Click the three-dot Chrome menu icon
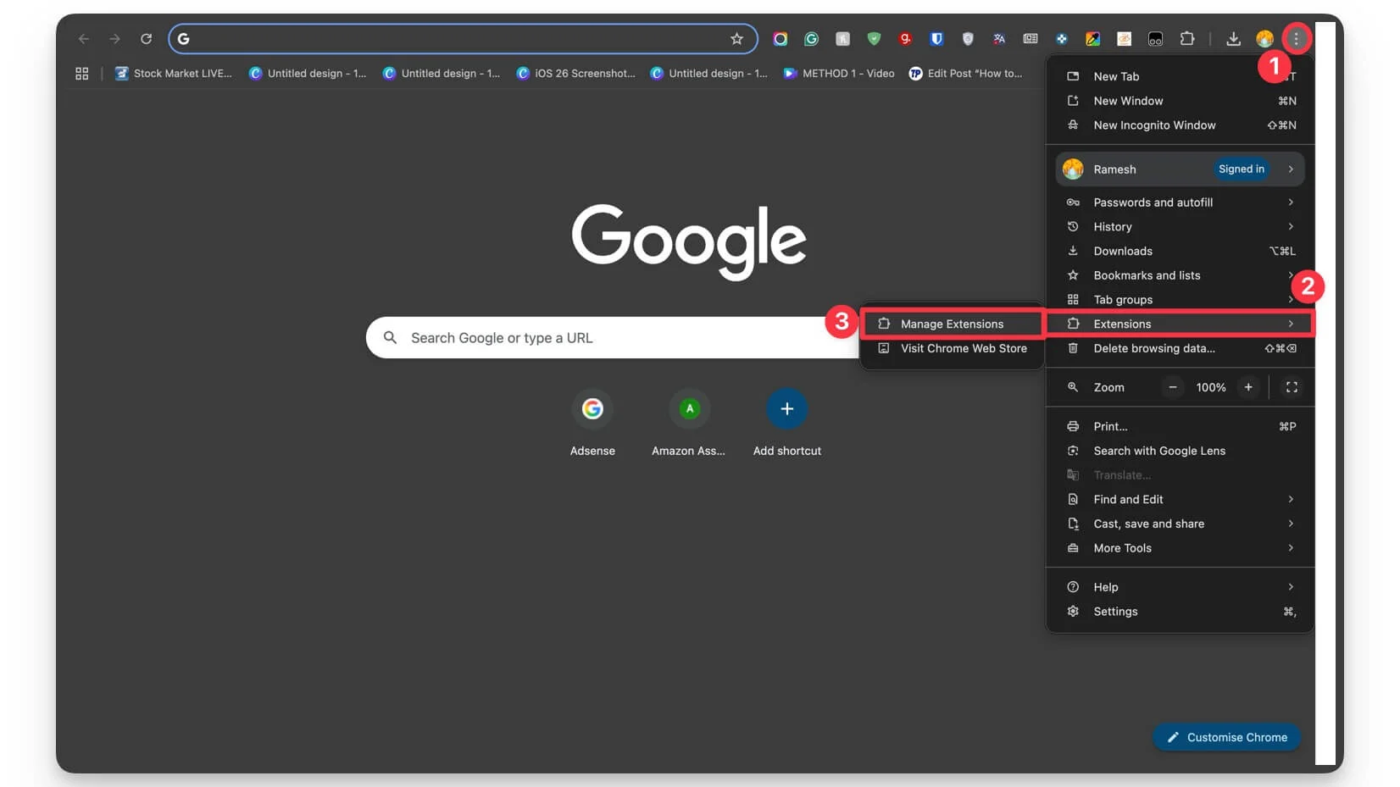Screen dimensions: 1400x787 (1297, 39)
